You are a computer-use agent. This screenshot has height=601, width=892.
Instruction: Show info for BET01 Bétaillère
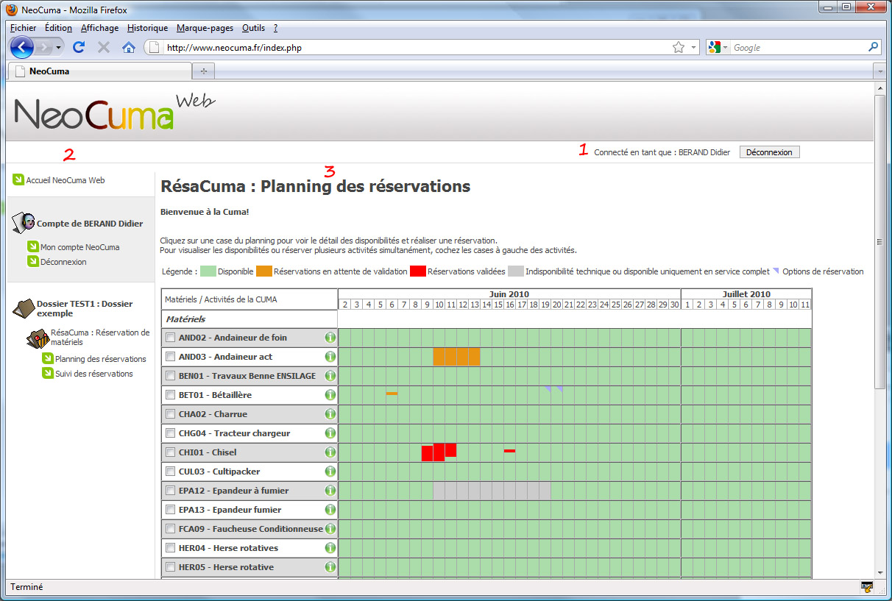(330, 395)
